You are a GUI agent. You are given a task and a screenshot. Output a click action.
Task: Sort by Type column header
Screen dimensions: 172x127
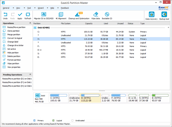(155, 24)
